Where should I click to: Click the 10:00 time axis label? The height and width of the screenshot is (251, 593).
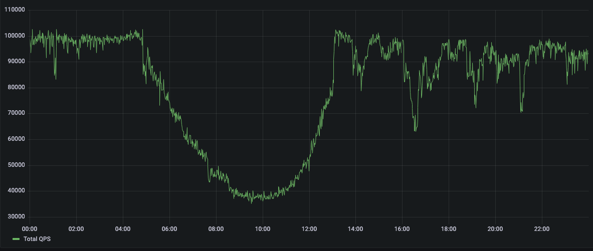coord(263,228)
